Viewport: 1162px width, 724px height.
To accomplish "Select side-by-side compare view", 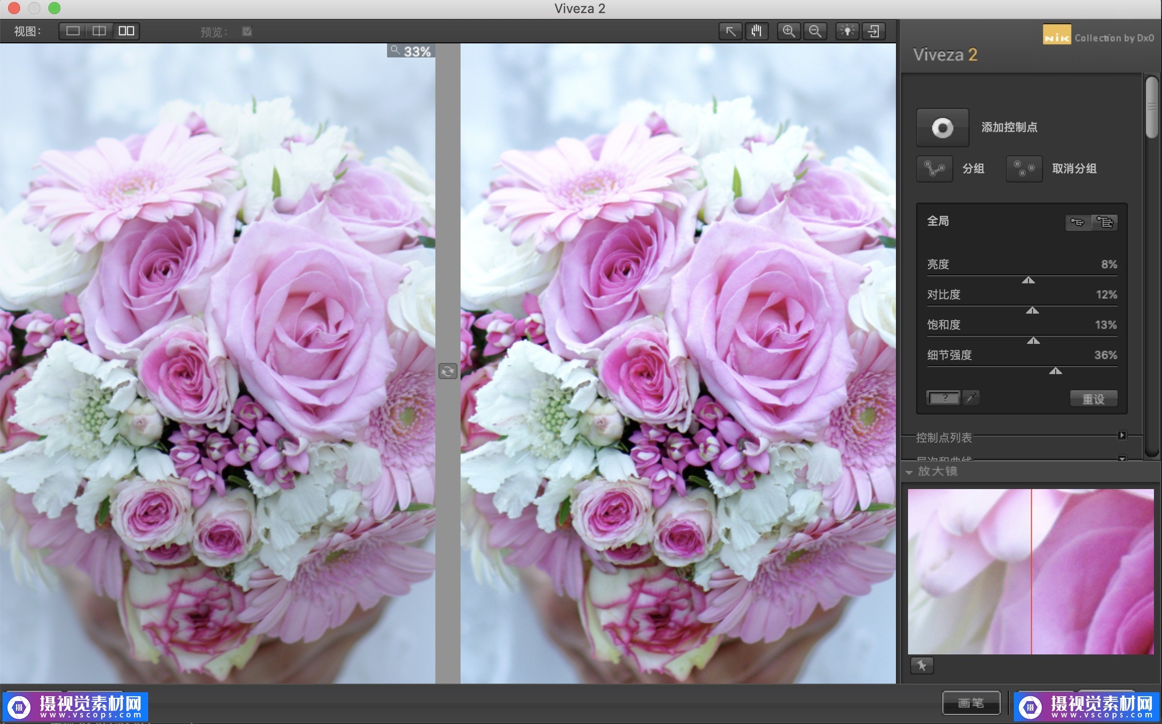I will [126, 31].
